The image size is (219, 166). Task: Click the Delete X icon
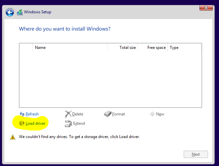[x=68, y=114]
